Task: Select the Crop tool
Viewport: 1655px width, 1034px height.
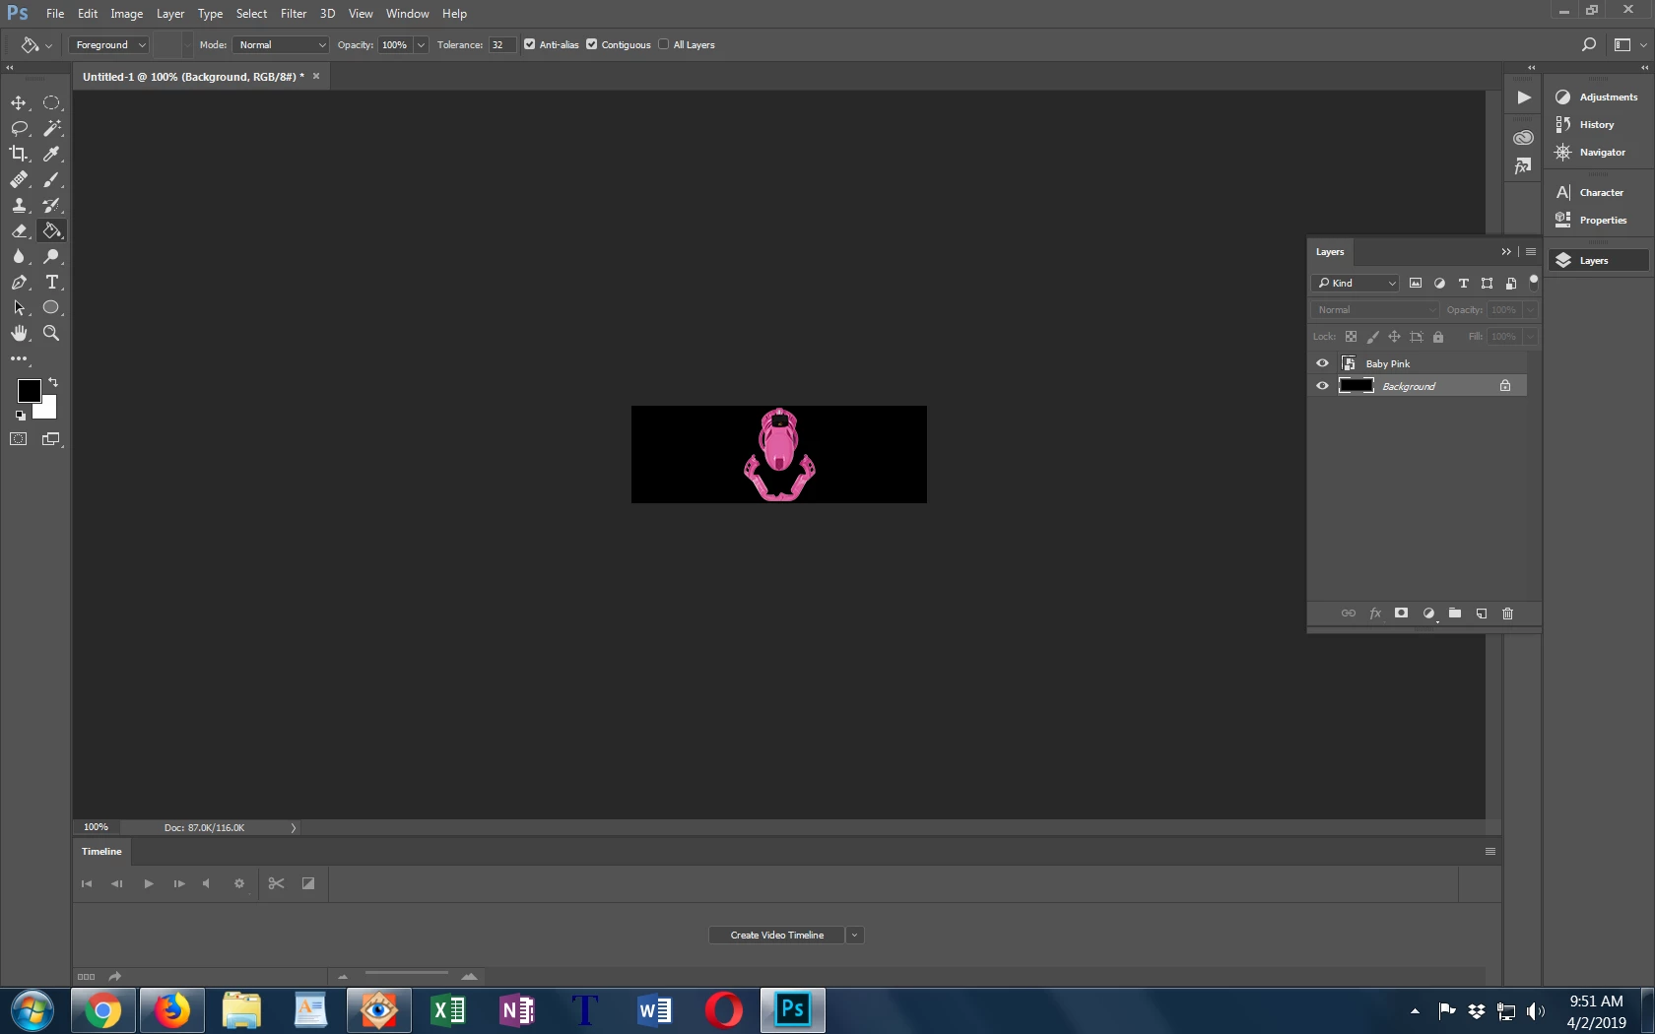Action: pos(19,154)
